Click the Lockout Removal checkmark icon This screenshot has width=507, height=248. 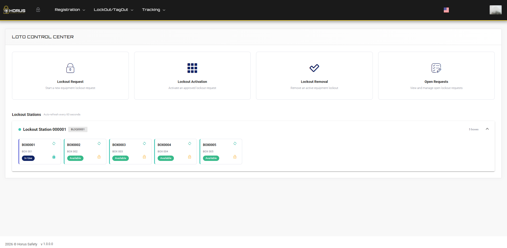(x=314, y=68)
